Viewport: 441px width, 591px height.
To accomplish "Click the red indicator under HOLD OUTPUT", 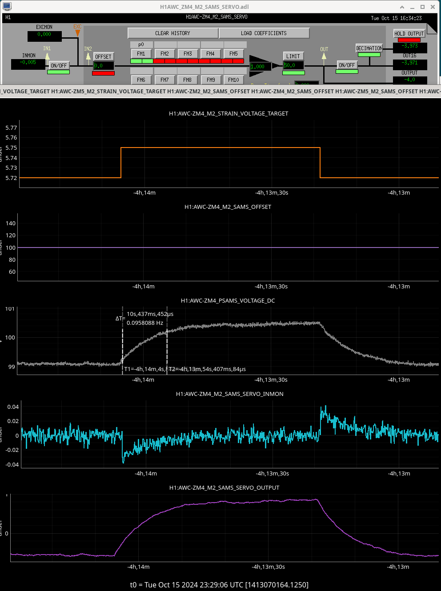I will [409, 40].
